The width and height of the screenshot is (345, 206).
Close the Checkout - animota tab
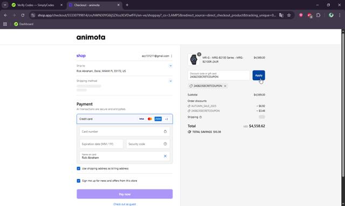pos(119,5)
